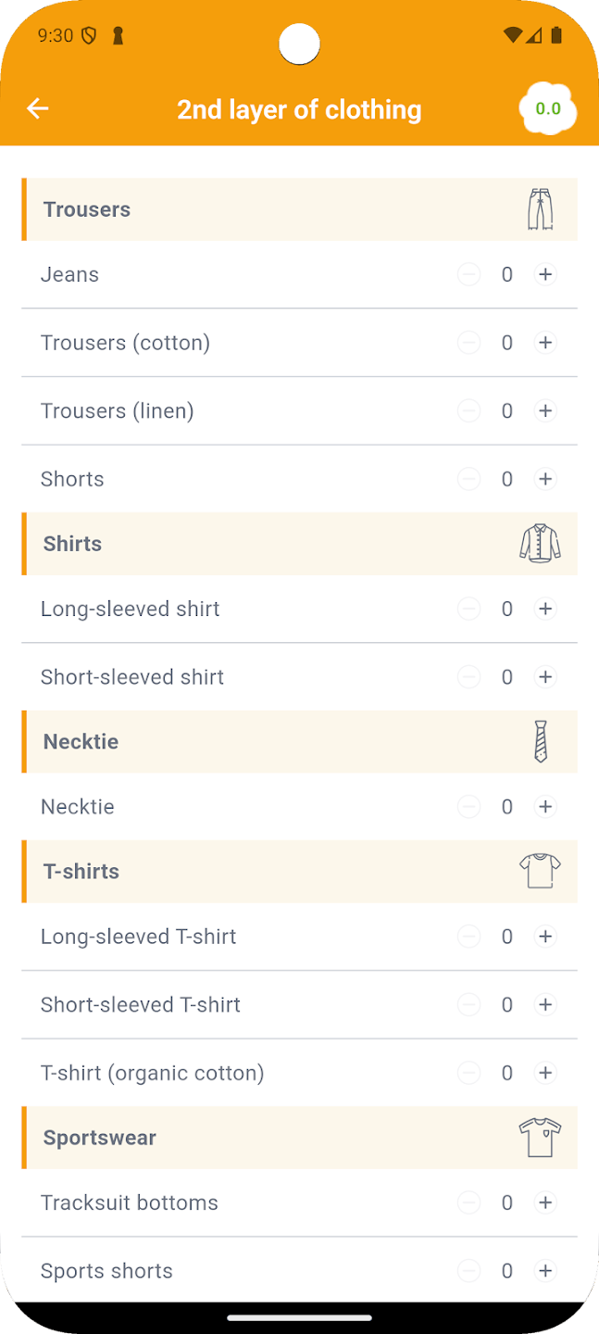Viewport: 599px width, 1334px height.
Task: Click the trousers icon on the Trousers header
Action: coord(540,209)
